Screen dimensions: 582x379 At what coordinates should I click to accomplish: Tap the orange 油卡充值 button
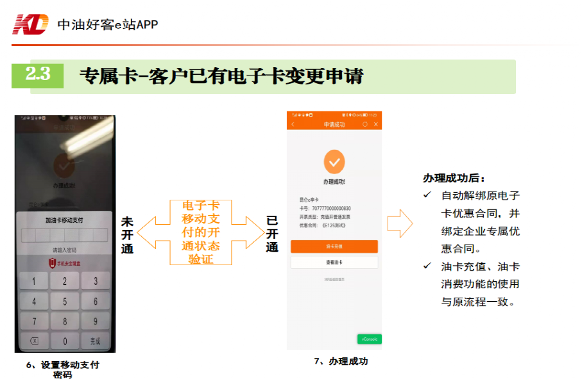coord(334,246)
